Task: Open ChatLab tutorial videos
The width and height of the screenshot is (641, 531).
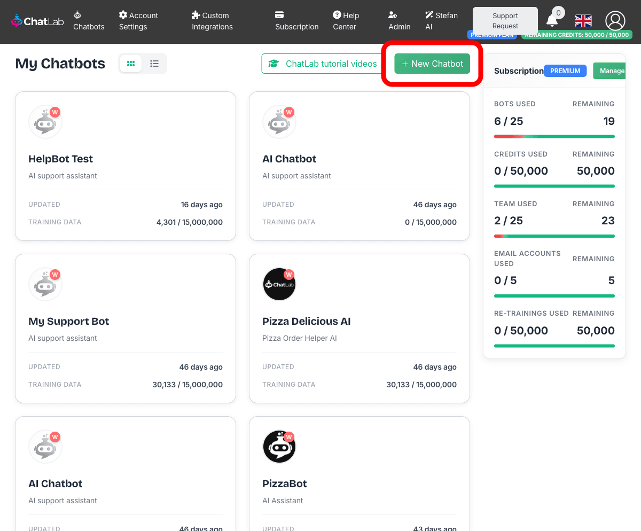Action: (323, 64)
